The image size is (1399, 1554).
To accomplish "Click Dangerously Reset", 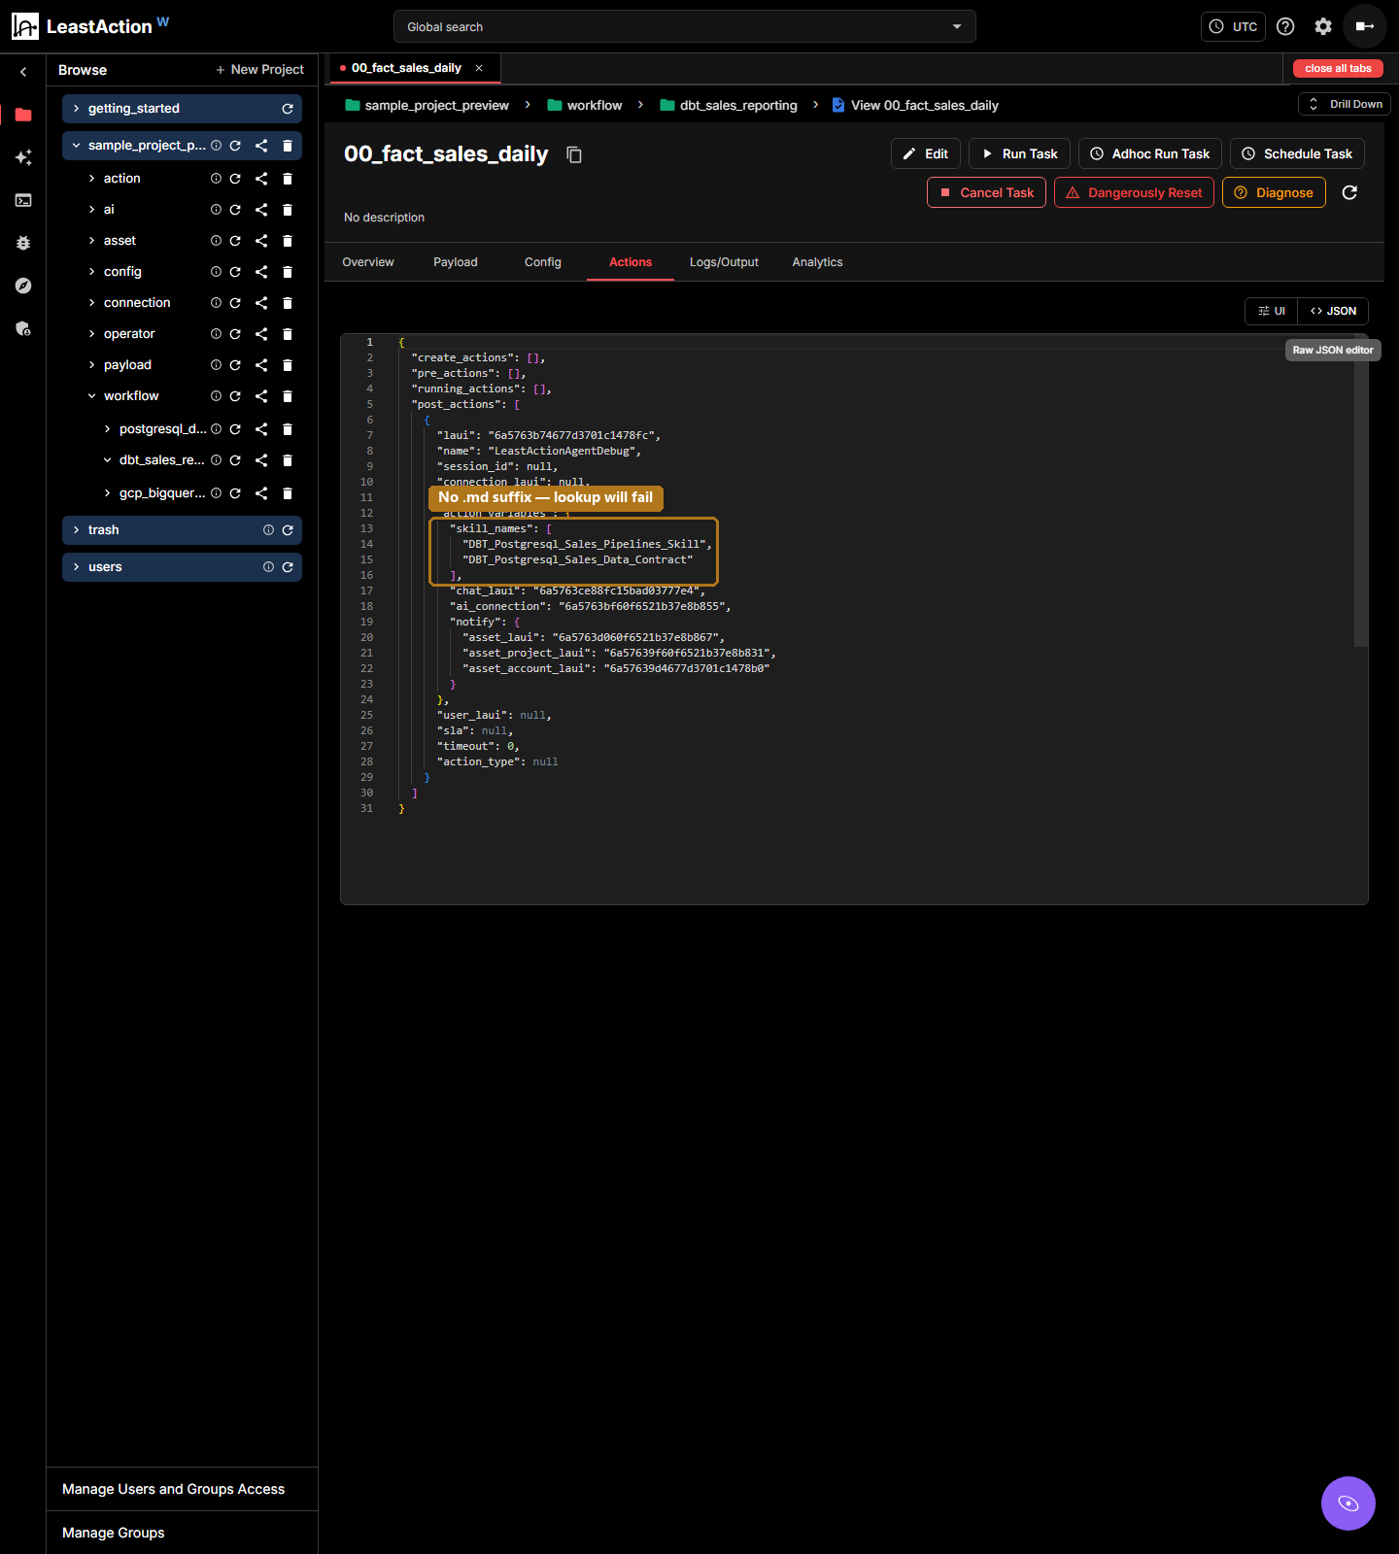I will click(x=1134, y=192).
